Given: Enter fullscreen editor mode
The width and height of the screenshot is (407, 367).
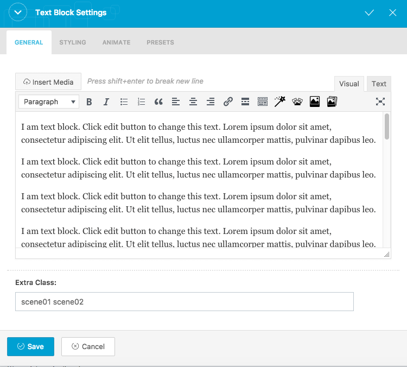Looking at the screenshot, I should [380, 102].
